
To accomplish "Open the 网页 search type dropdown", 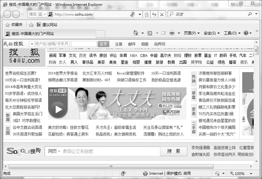I will tap(54, 151).
